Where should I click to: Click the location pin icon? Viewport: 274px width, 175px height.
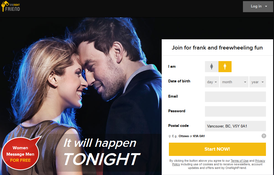tap(169, 136)
